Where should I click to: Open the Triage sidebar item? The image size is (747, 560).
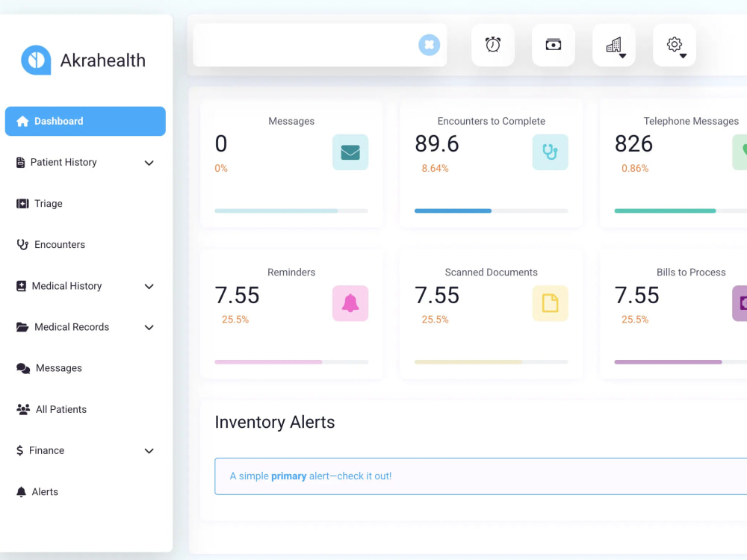[85, 203]
